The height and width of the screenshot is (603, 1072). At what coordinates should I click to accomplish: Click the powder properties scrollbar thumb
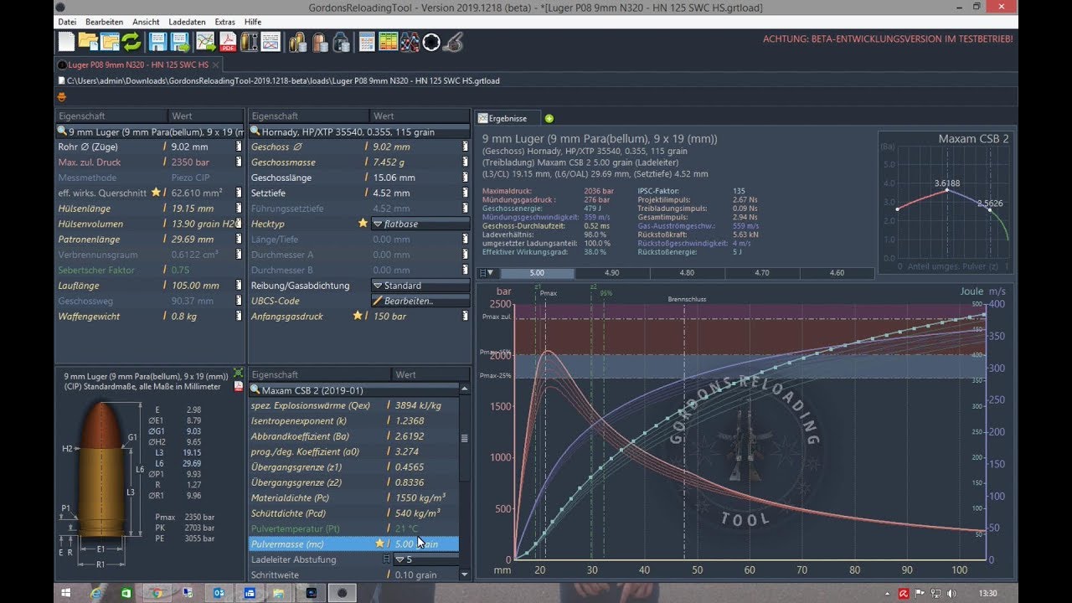pyautogui.click(x=465, y=438)
